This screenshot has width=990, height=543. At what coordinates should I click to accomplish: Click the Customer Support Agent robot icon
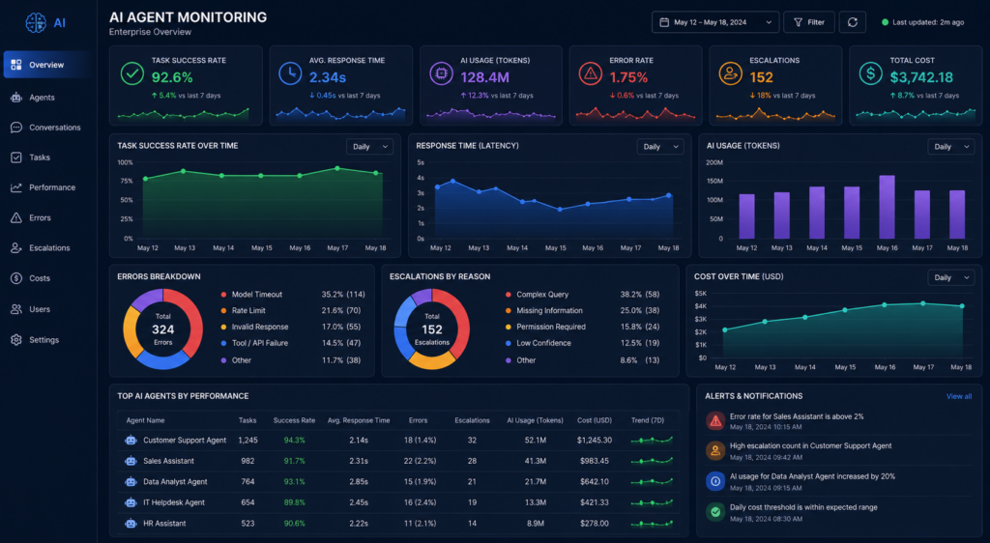[131, 441]
